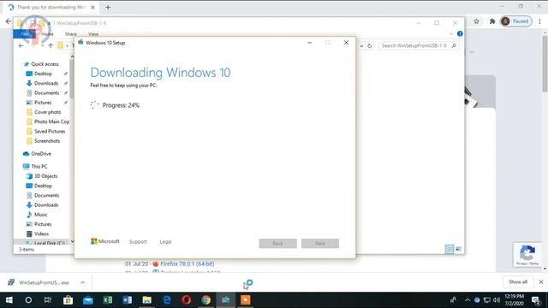Viewport: 548px width, 308px height.
Task: Collapse the Explorer ribbon chevron
Action: click(451, 34)
